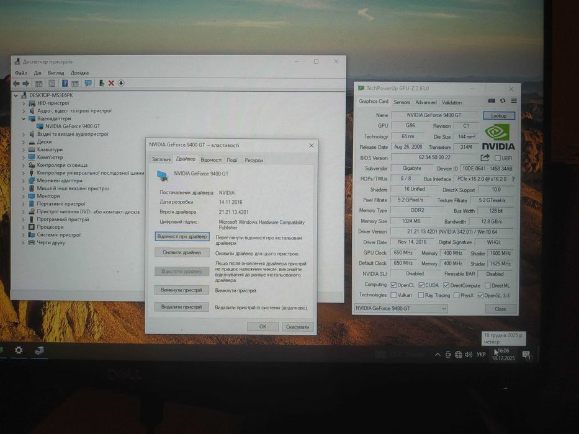Expand the HID-пристрої node
Viewport: 579px width, 434px height.
tap(24, 104)
